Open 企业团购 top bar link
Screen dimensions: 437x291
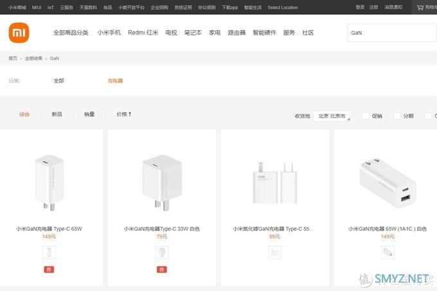(159, 8)
